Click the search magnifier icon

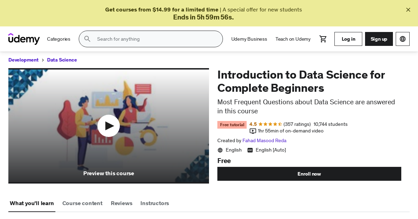pyautogui.click(x=87, y=39)
